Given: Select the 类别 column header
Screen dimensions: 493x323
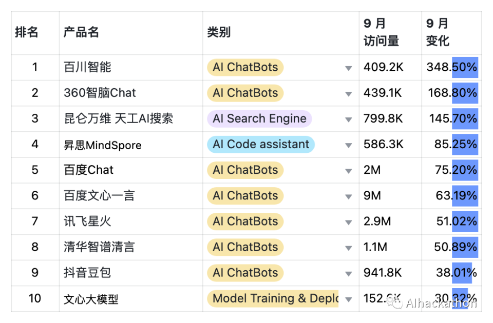Looking at the screenshot, I should (x=219, y=32).
